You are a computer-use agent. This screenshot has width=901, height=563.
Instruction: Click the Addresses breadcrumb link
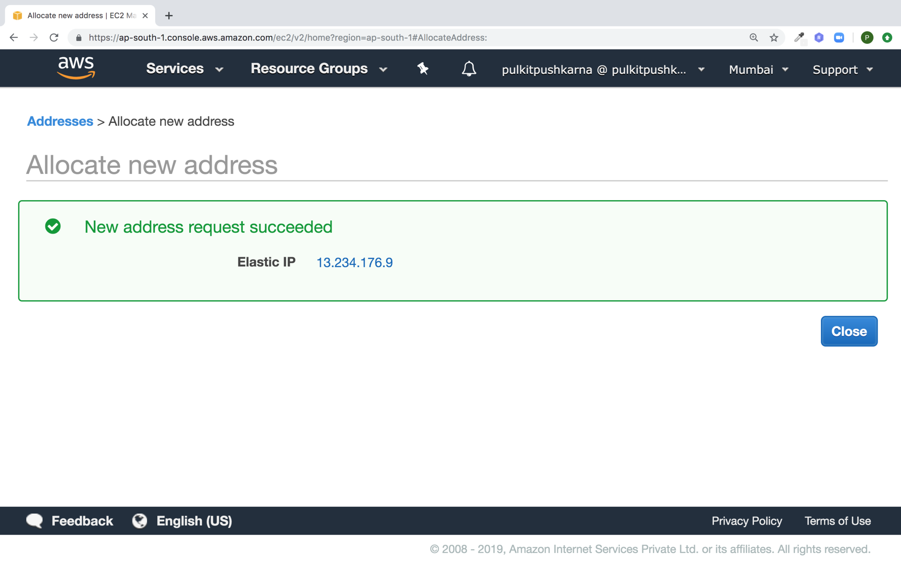tap(60, 121)
